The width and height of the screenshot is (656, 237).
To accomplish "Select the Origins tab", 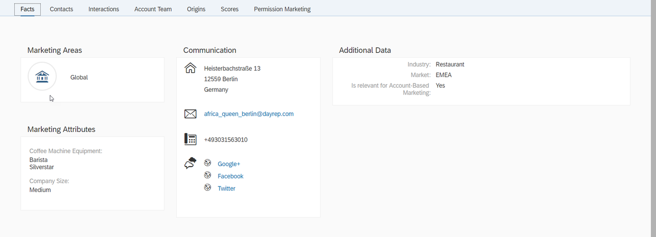I will [196, 9].
